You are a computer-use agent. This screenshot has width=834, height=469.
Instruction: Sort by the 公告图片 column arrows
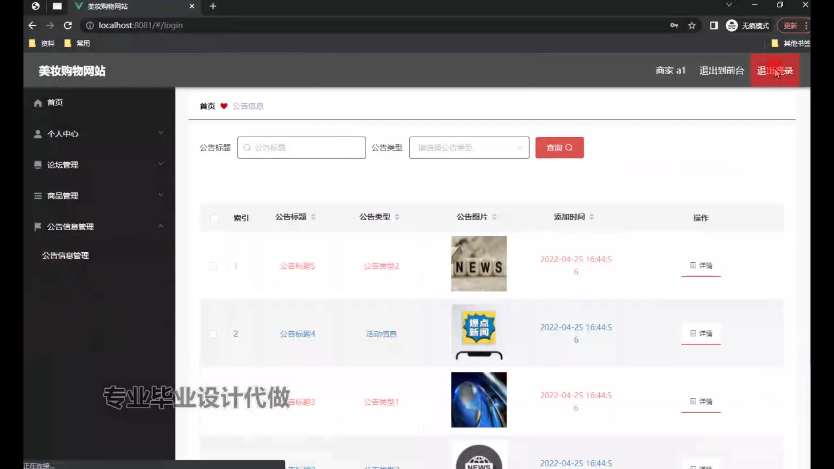pyautogui.click(x=494, y=217)
